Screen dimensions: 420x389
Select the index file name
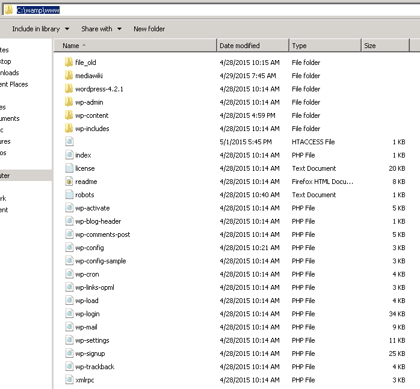(x=83, y=155)
